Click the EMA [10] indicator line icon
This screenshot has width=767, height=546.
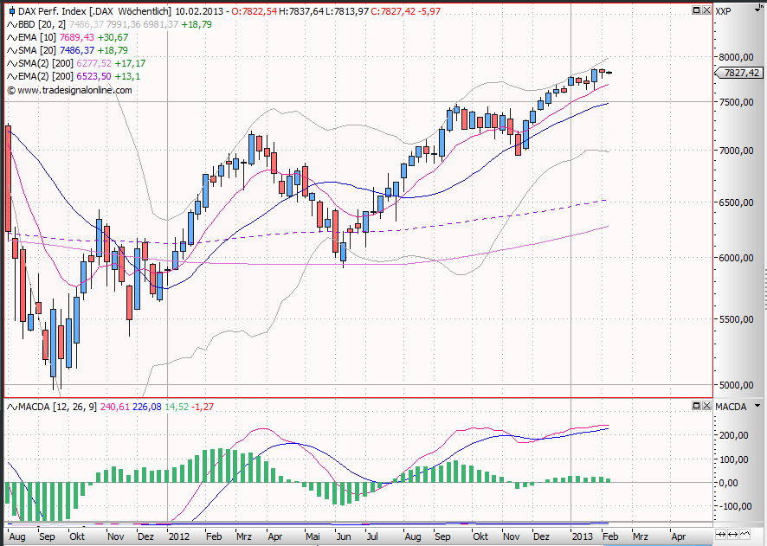coord(12,37)
